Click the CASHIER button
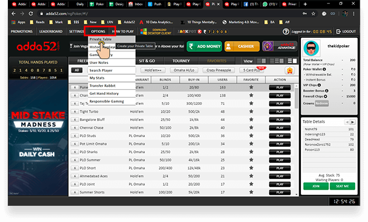 pos(242,46)
